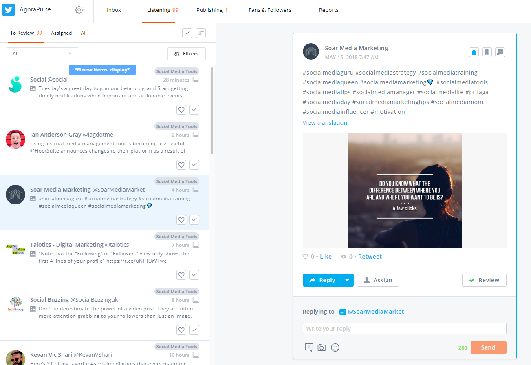Insert a saved reply via speech-plus icon
531x365 pixels.
309,347
